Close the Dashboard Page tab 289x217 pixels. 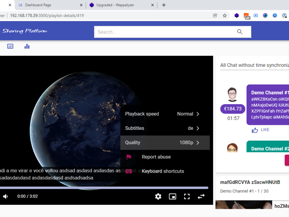(x=81, y=5)
